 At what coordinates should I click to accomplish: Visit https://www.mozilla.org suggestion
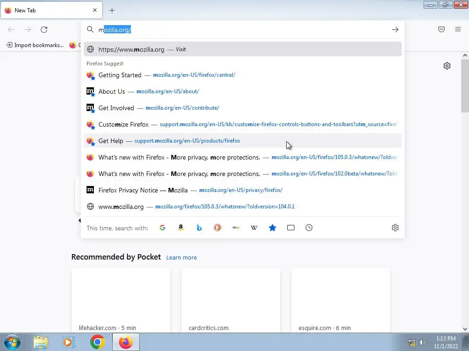[x=243, y=49]
